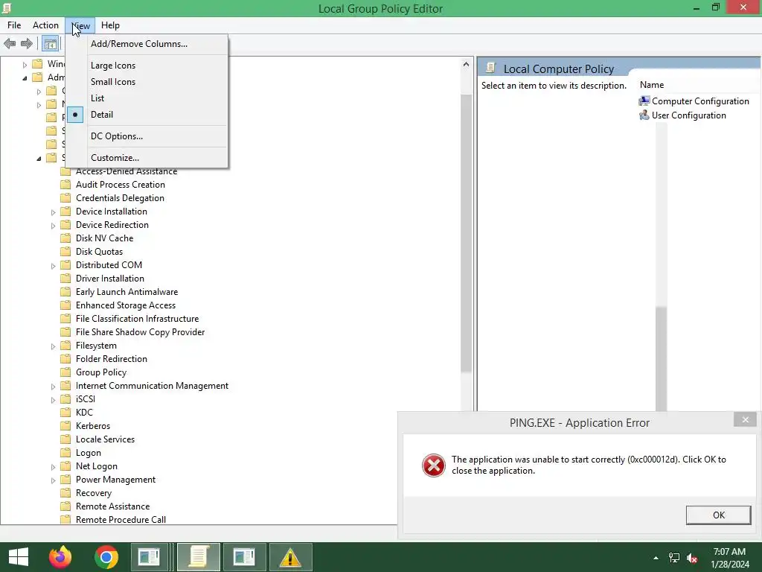Expand the Internet Communication Management node

pos(53,387)
